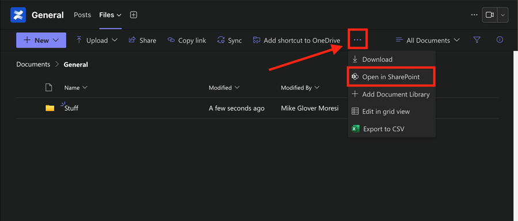Screen dimensions: 518x221
Task: Click Copy link in toolbar
Action: (x=186, y=40)
